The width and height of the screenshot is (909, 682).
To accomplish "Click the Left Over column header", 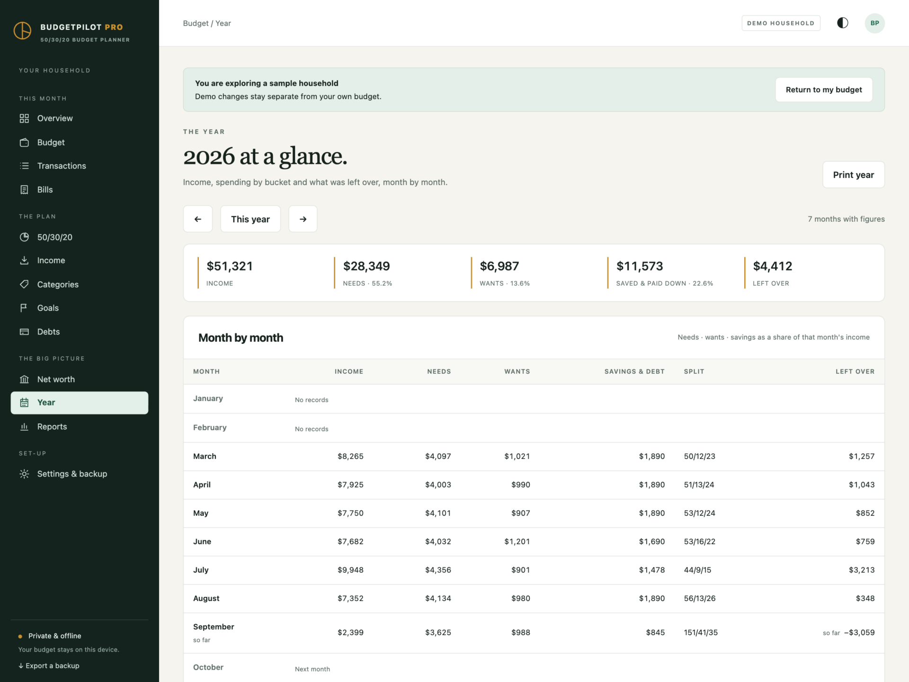I will coord(855,371).
